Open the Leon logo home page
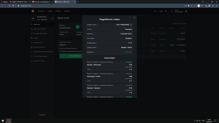This screenshot has width=219, height=123. pos(33,11)
